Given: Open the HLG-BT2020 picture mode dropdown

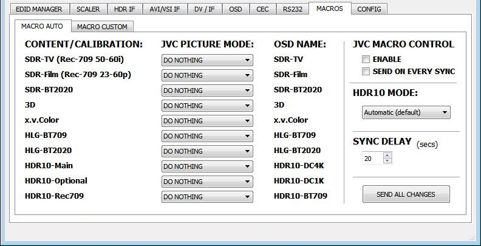Looking at the screenshot, I should pos(207,151).
